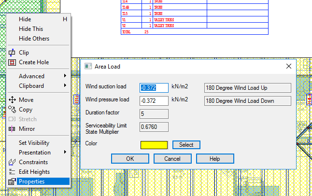The height and width of the screenshot is (196, 312).
Task: Open Help for Area Load
Action: 214,159
